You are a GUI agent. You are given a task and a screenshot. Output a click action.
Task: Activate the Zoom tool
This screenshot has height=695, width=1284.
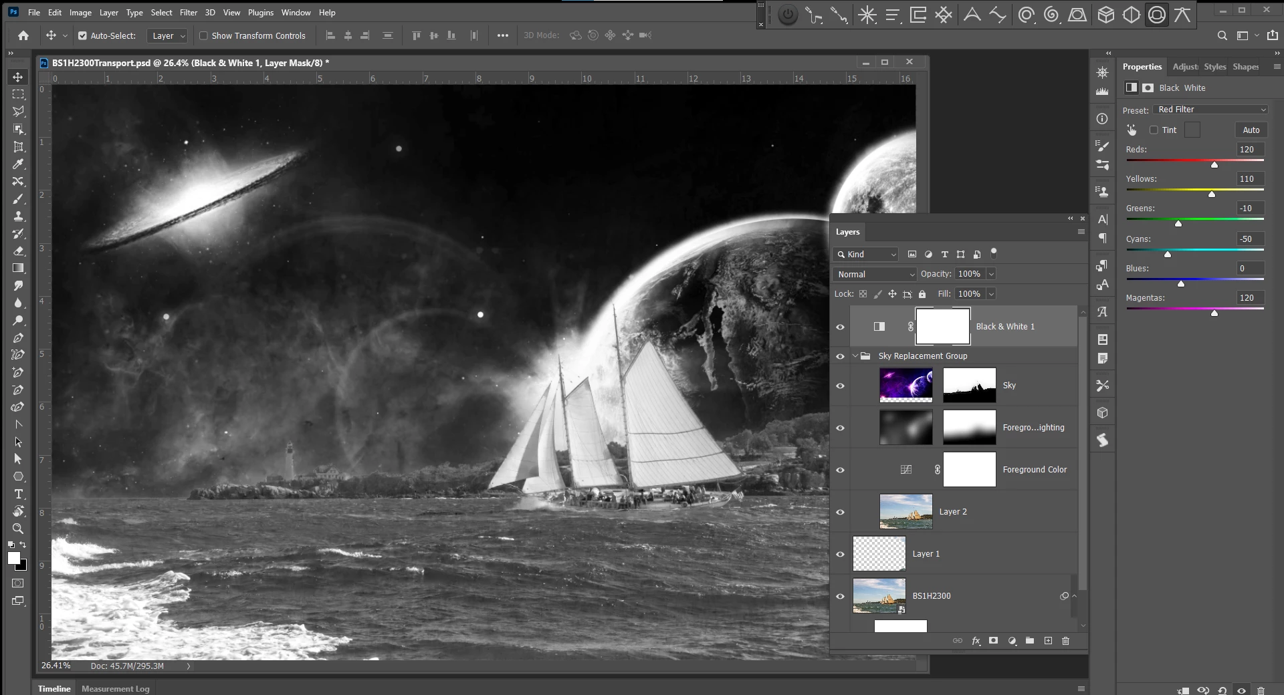(x=18, y=529)
